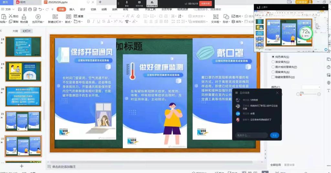Open the Animation (动画) ribbon tab

(x=104, y=9)
